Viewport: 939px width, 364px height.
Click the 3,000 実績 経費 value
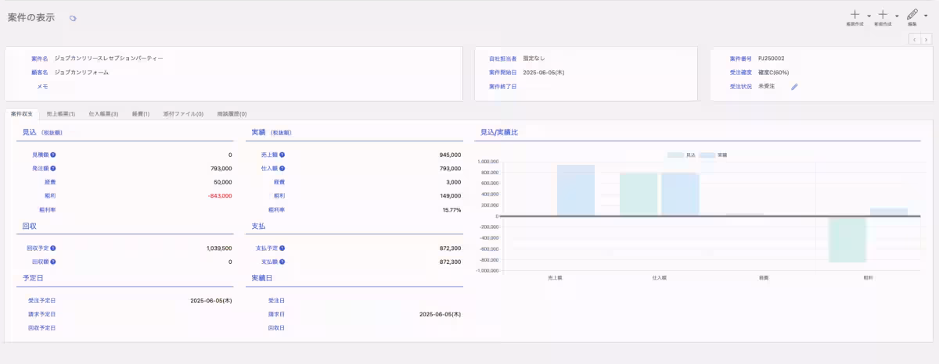[454, 182]
